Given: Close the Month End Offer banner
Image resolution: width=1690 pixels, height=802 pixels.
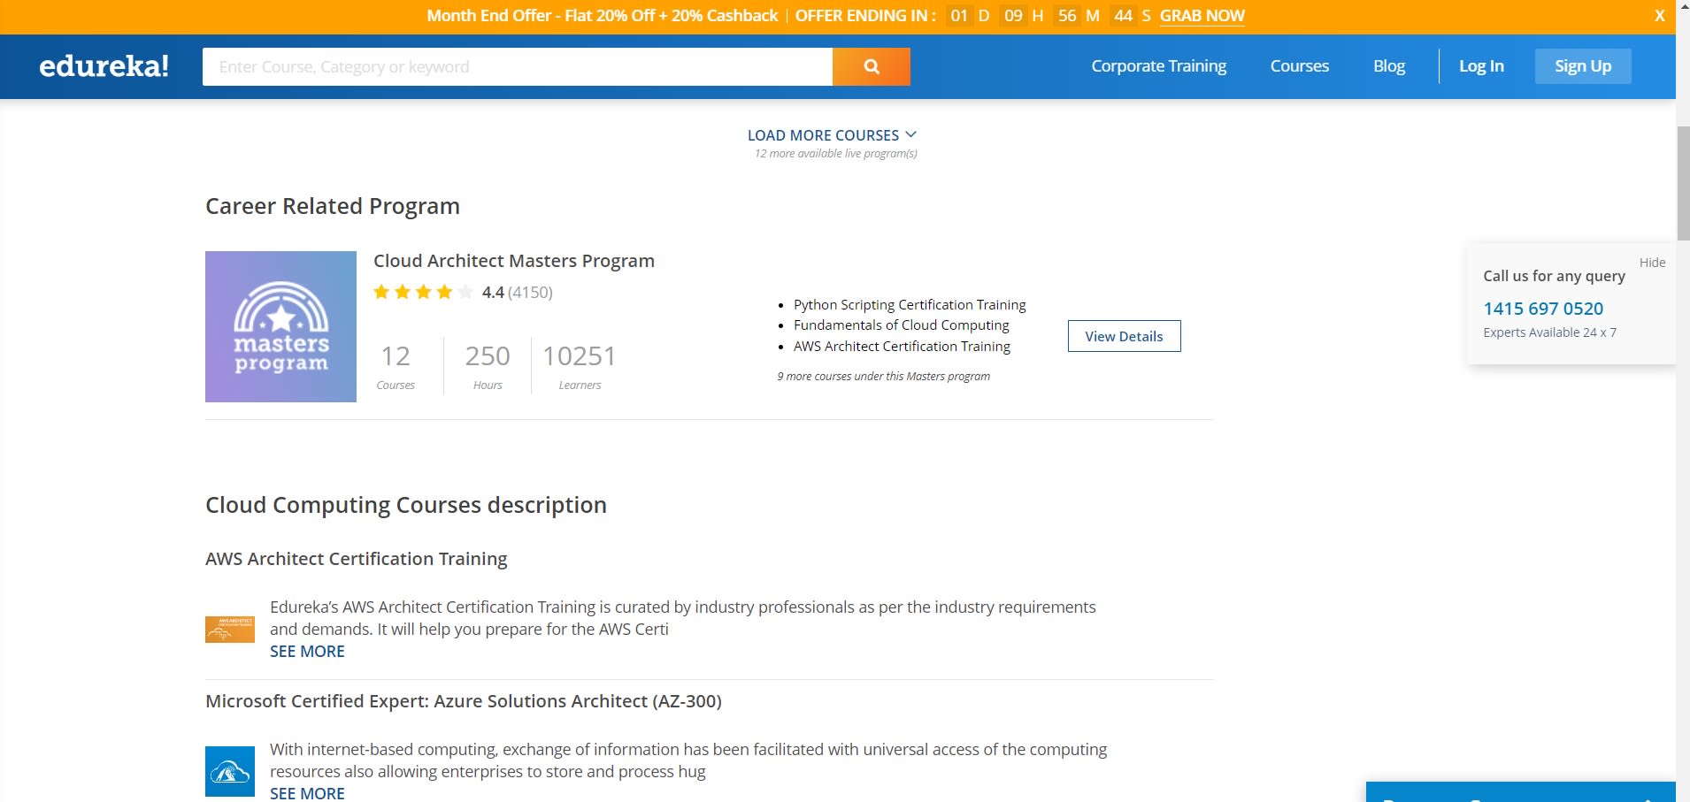Looking at the screenshot, I should point(1660,16).
